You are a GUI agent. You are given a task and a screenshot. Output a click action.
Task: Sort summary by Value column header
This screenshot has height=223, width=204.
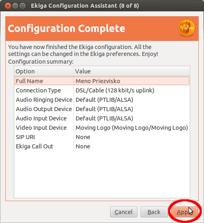click(132, 71)
